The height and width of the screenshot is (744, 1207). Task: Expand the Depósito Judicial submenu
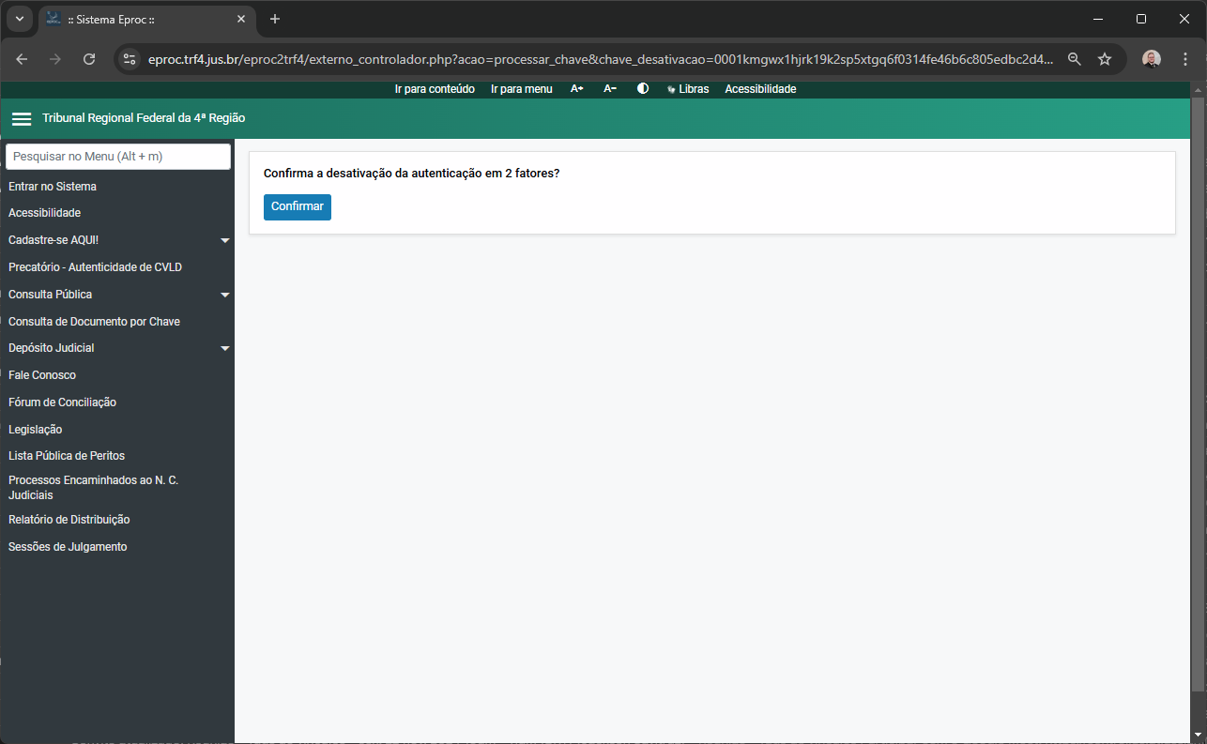tap(224, 349)
